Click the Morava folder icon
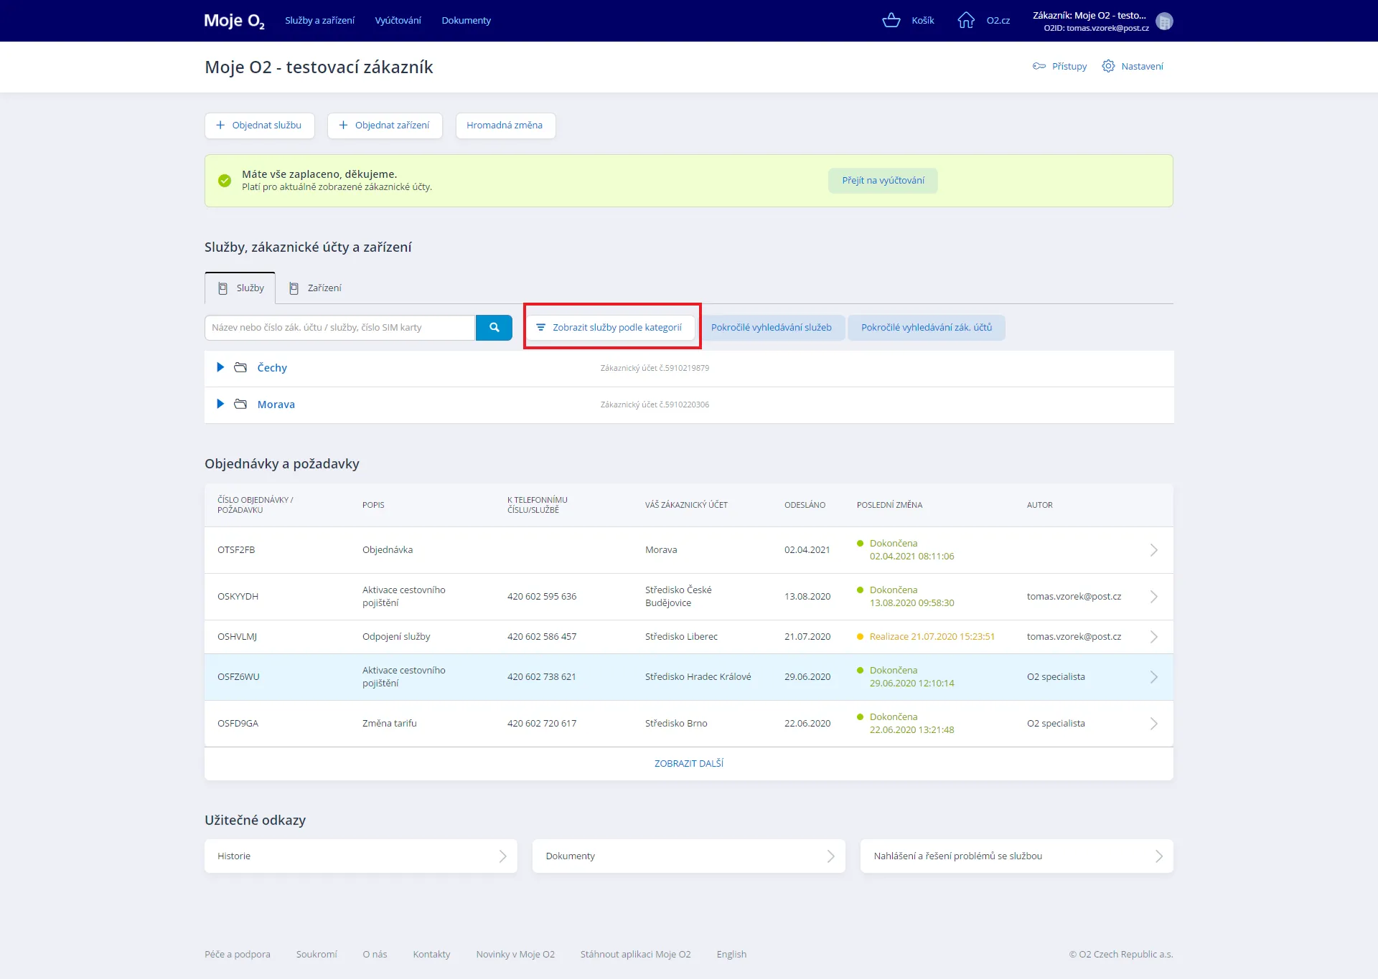The height and width of the screenshot is (979, 1378). (240, 404)
